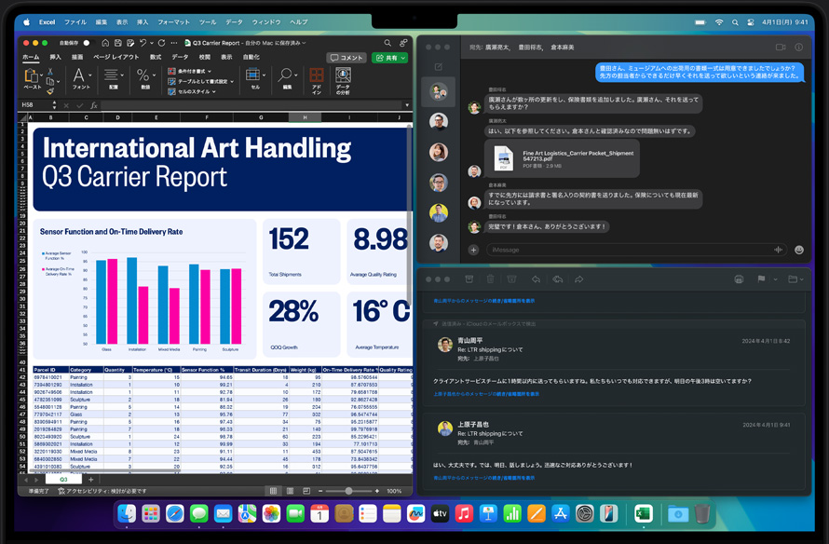Switch to the ページ レイアウト ribbon tab
Screen dimensions: 829x544
(116, 57)
